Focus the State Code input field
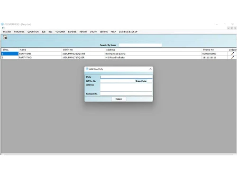The image size is (237, 178). 149,81
